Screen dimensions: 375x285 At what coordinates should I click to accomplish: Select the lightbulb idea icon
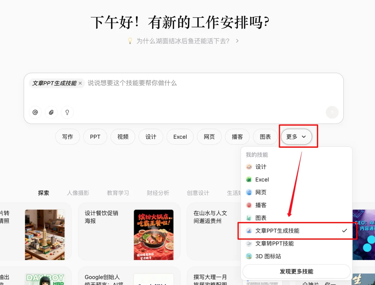coord(67,112)
